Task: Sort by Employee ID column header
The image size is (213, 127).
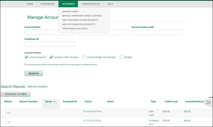Action: point(70,101)
